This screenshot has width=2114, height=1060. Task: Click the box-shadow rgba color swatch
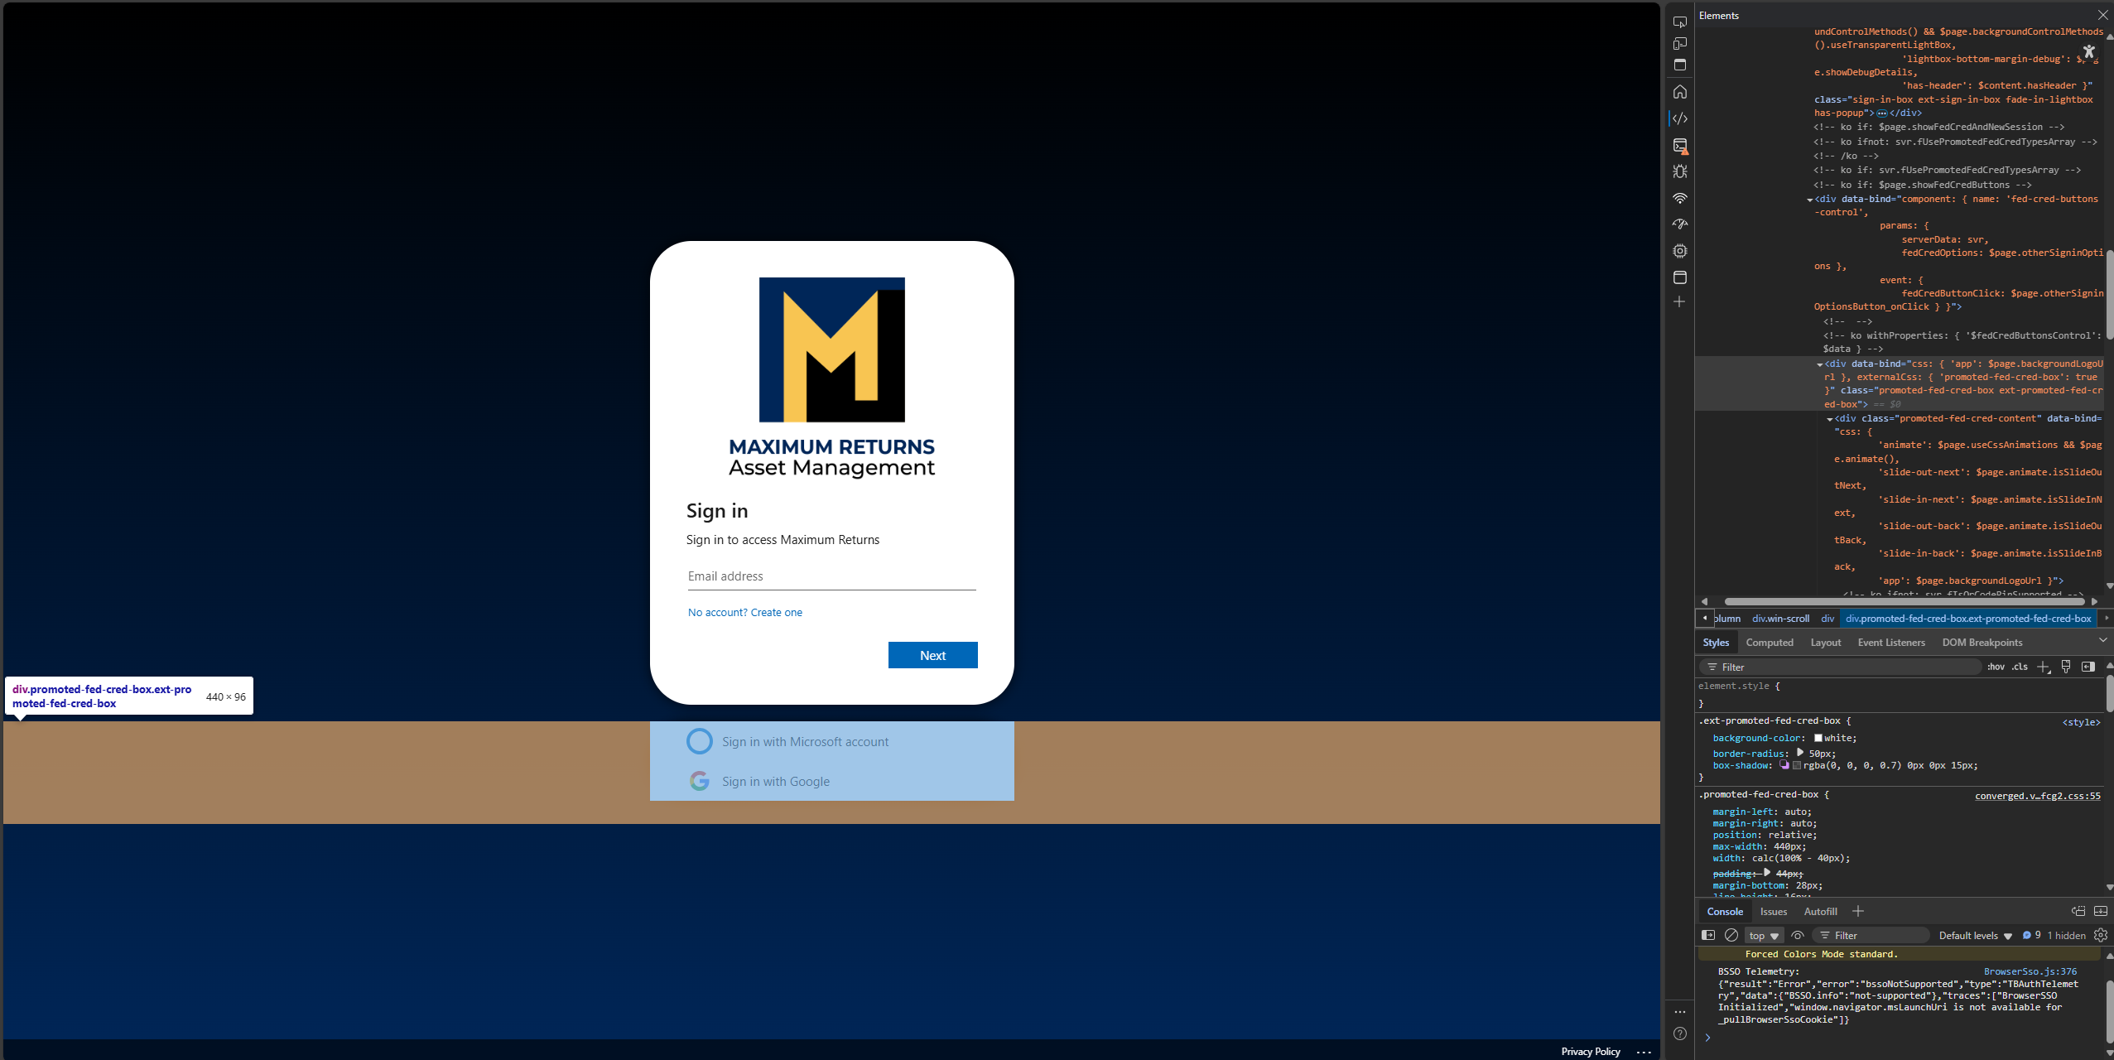[1797, 766]
